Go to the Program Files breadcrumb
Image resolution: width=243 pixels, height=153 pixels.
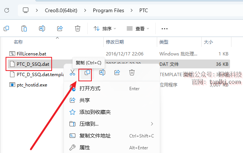coord(108,10)
